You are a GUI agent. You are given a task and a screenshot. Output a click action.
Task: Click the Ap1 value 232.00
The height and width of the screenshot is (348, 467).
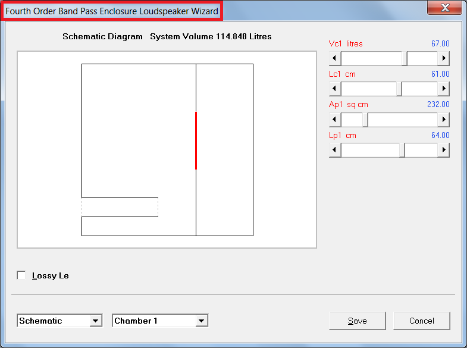pos(438,105)
